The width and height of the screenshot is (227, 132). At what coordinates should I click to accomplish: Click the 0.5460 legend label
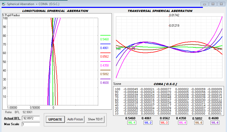tap(104, 39)
